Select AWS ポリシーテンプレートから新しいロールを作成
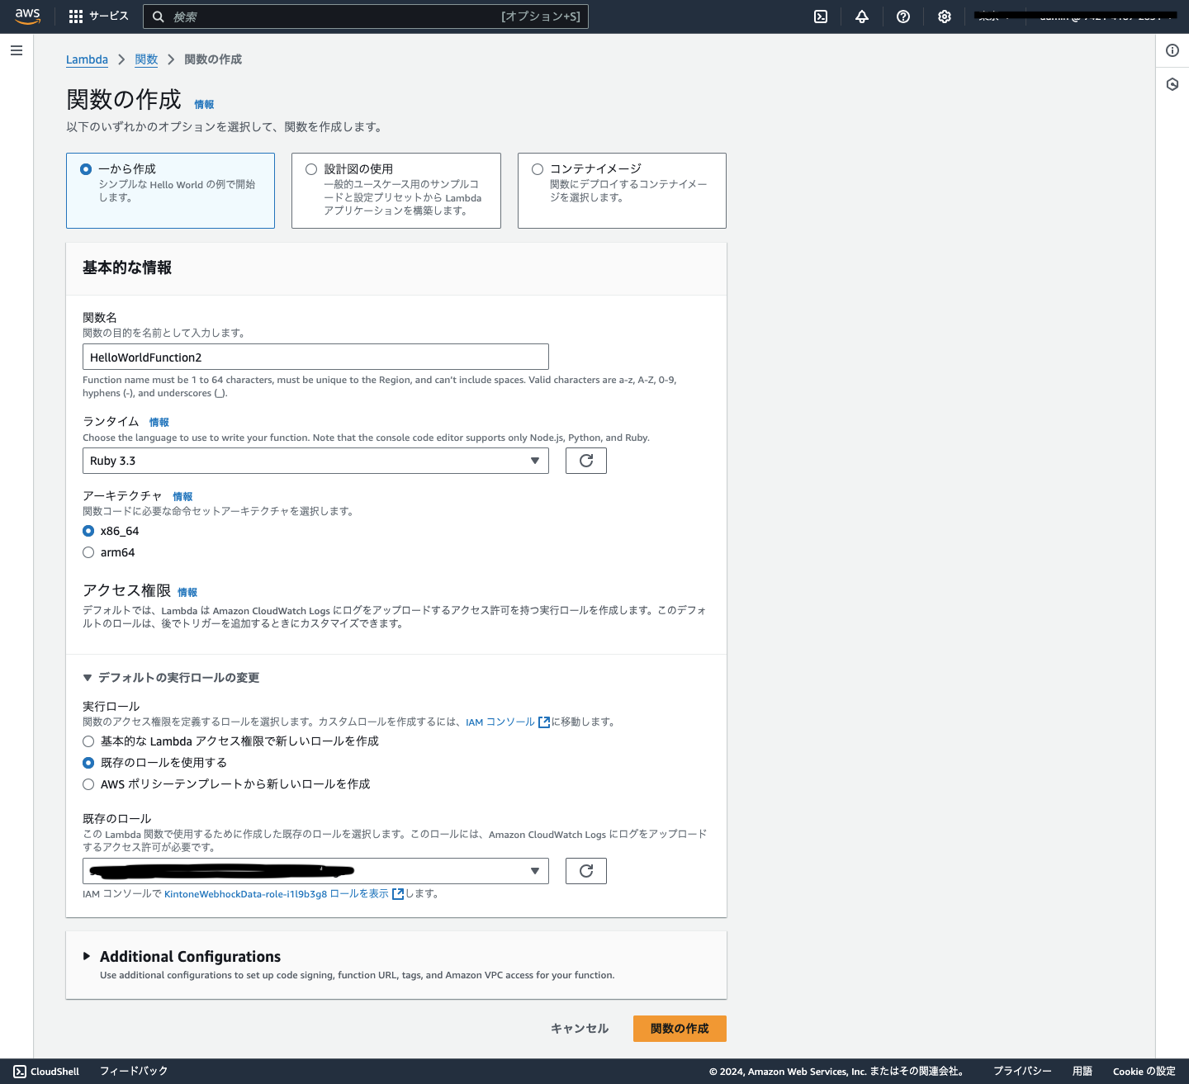 [88, 784]
